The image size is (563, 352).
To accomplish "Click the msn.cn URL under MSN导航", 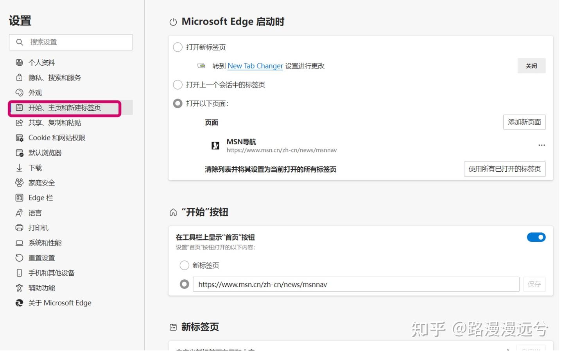I will tap(281, 150).
